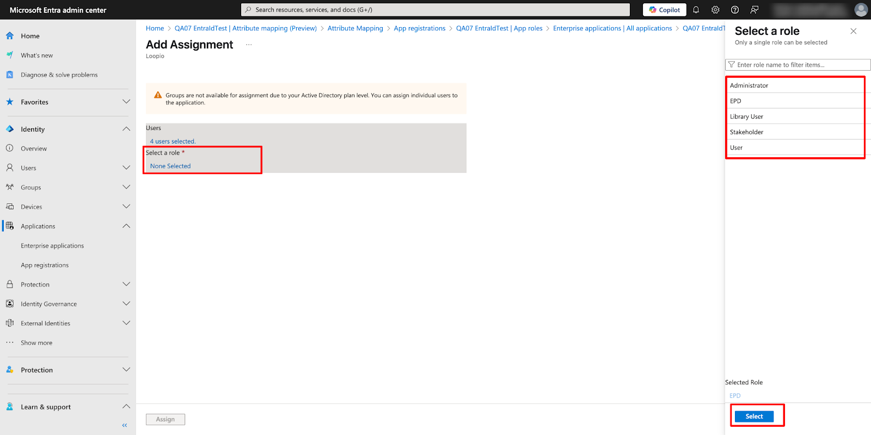Click the 4 users selected link
The width and height of the screenshot is (871, 435).
[x=173, y=141]
